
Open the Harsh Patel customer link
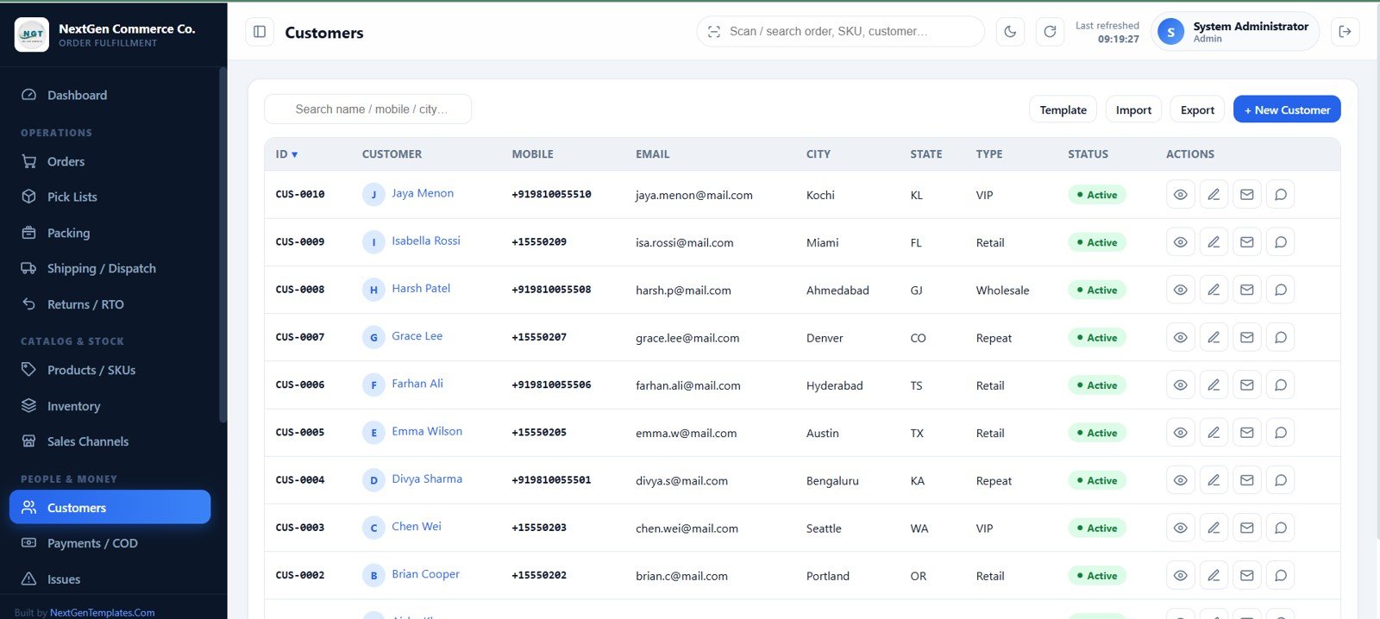click(x=421, y=288)
